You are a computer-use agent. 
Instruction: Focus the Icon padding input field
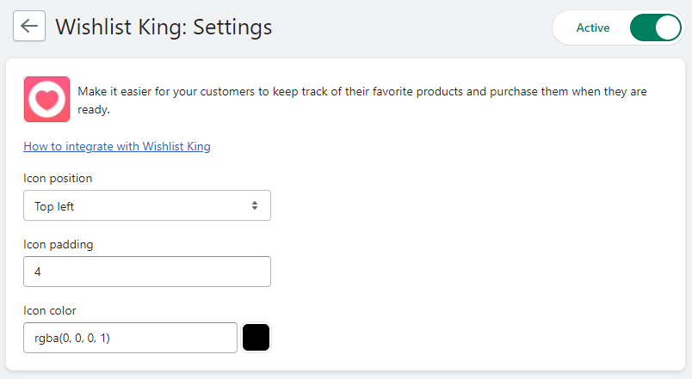(147, 272)
